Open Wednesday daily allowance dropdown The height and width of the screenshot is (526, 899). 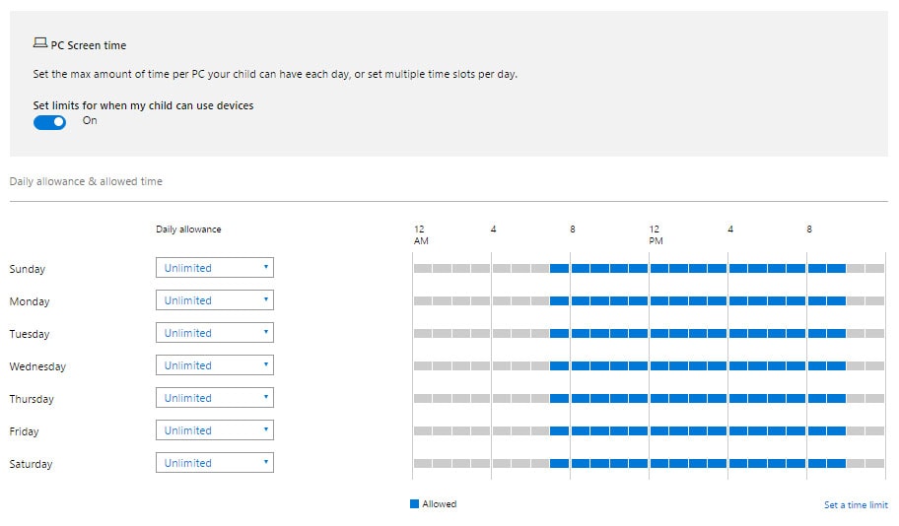point(214,365)
